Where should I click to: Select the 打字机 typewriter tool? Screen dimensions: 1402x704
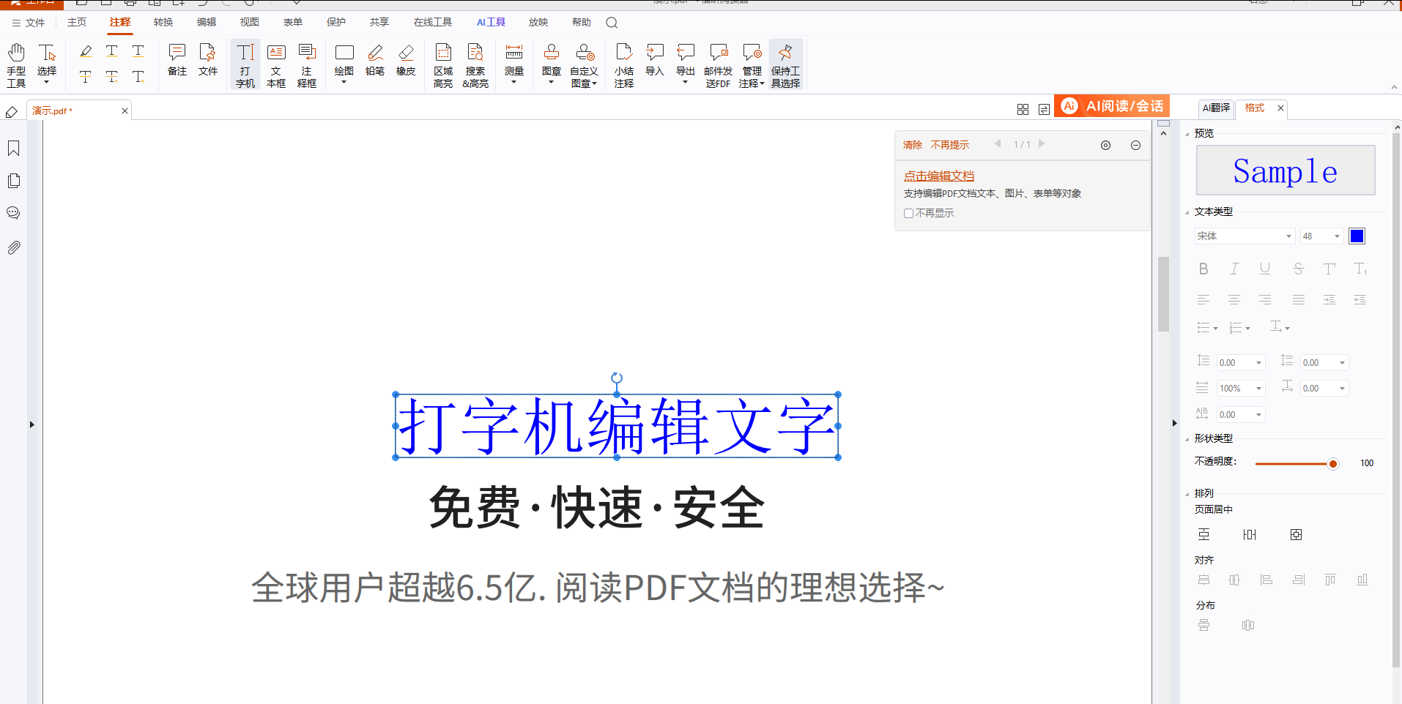[245, 65]
